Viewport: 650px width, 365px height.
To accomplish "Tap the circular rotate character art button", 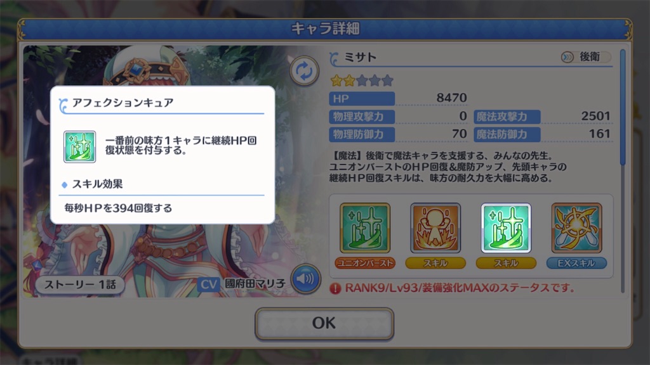I will point(304,71).
